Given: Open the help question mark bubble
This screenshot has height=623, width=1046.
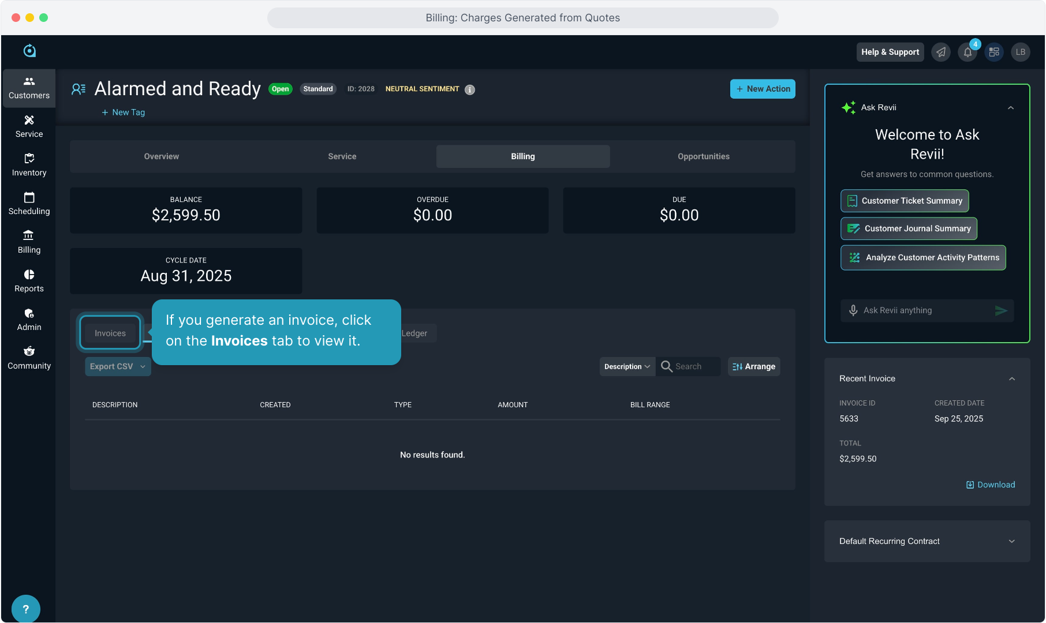Looking at the screenshot, I should 25,609.
